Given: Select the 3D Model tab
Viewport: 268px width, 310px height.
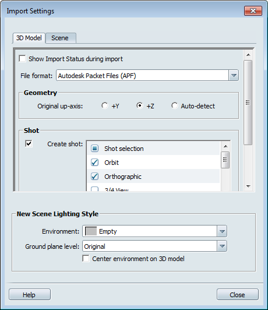Looking at the screenshot, I should click(29, 38).
